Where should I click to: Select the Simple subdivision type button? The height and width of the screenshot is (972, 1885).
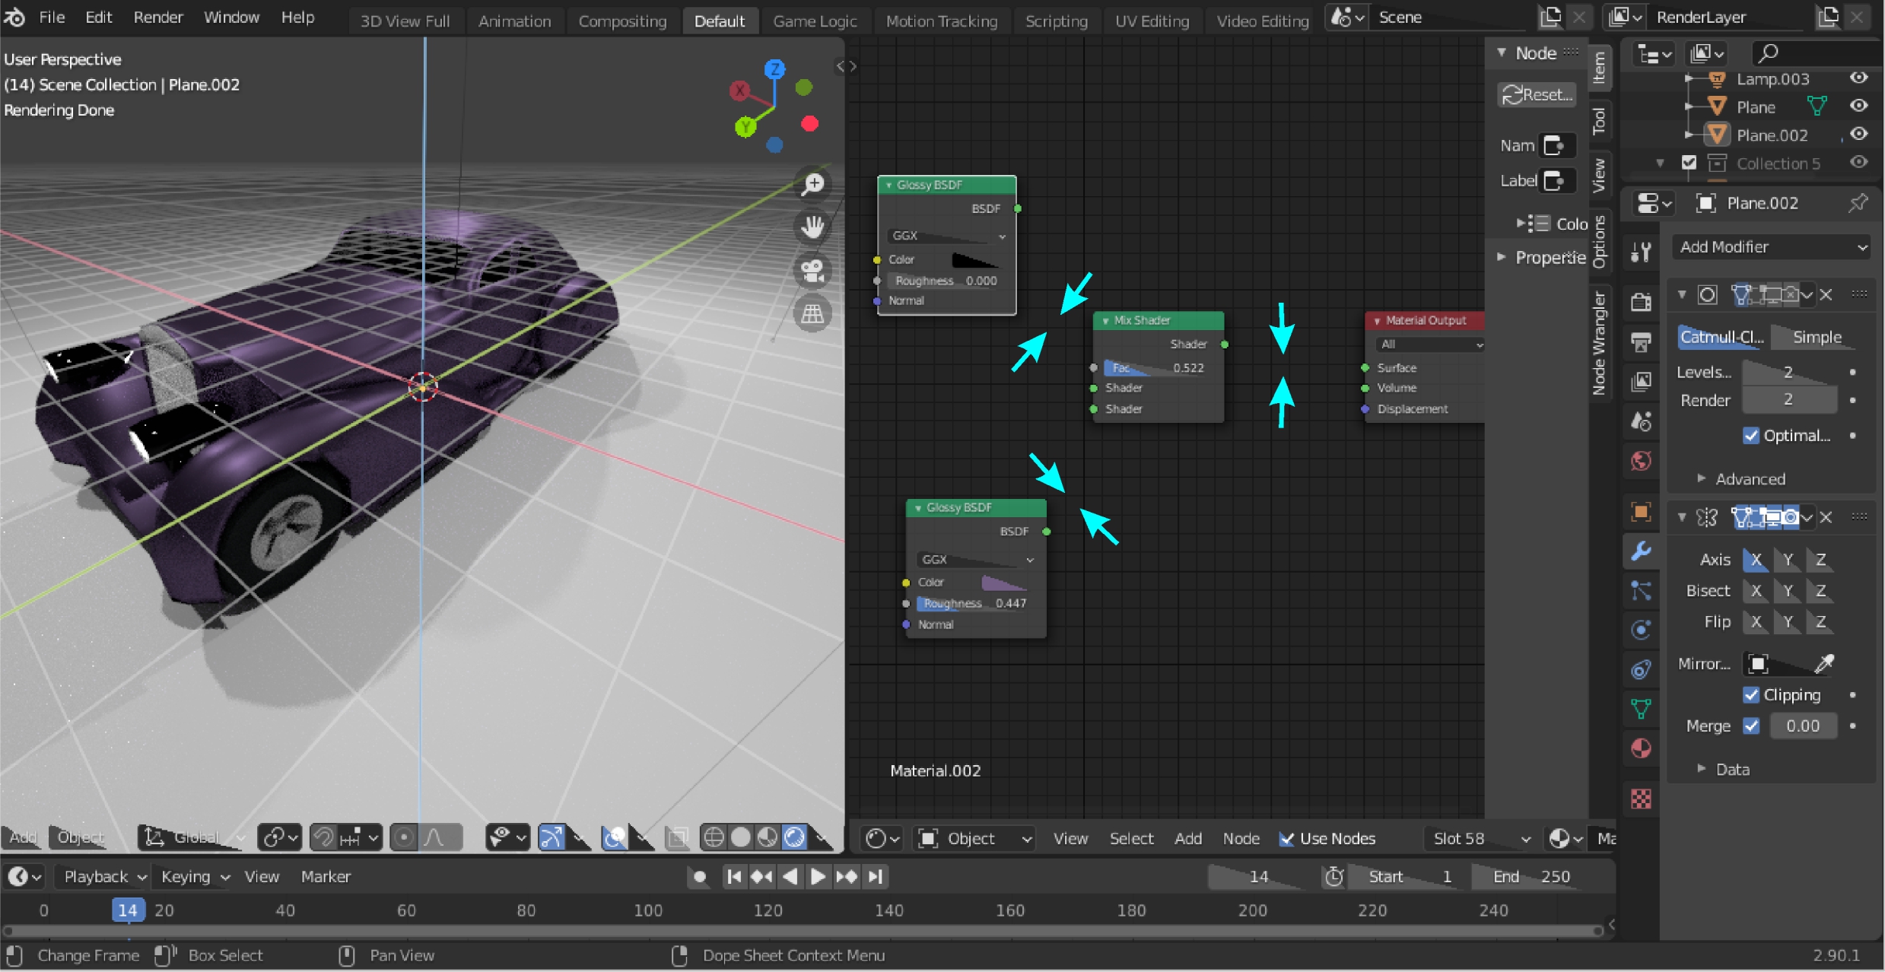[x=1817, y=337]
